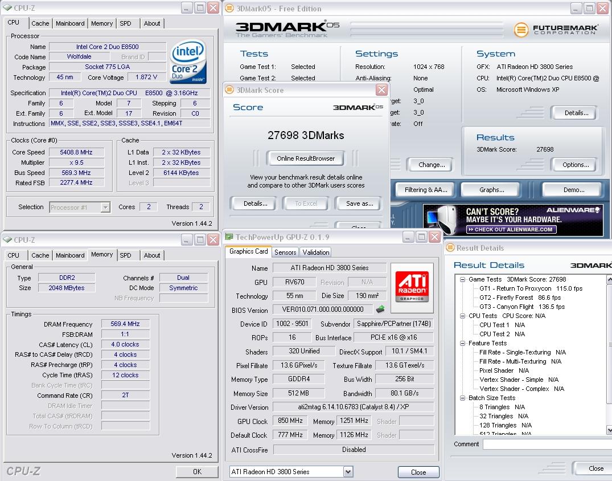Select the Pixel Shader tree item
This screenshot has height=481, width=612.
(504, 370)
